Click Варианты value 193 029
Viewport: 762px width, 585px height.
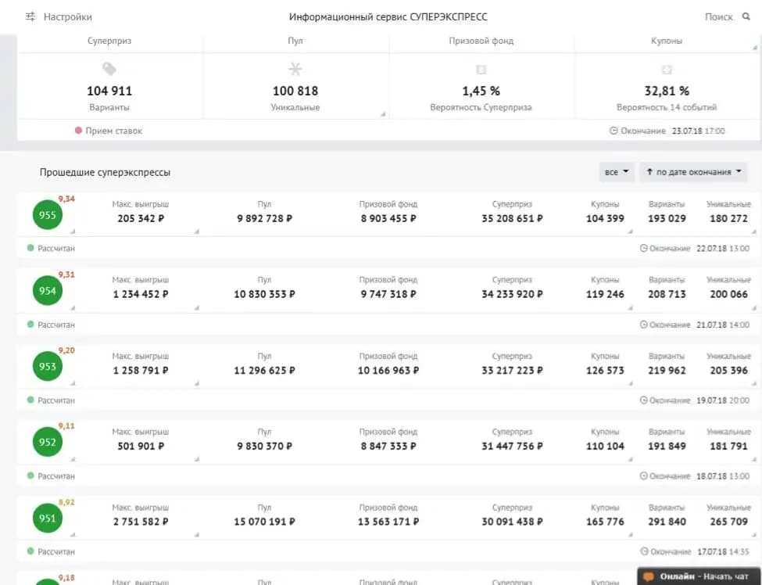(x=667, y=218)
